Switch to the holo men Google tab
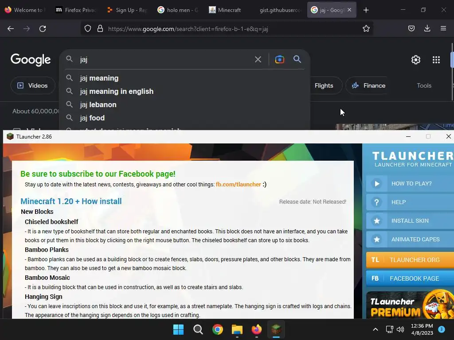Screen dimensions: 454x340 (x=178, y=10)
